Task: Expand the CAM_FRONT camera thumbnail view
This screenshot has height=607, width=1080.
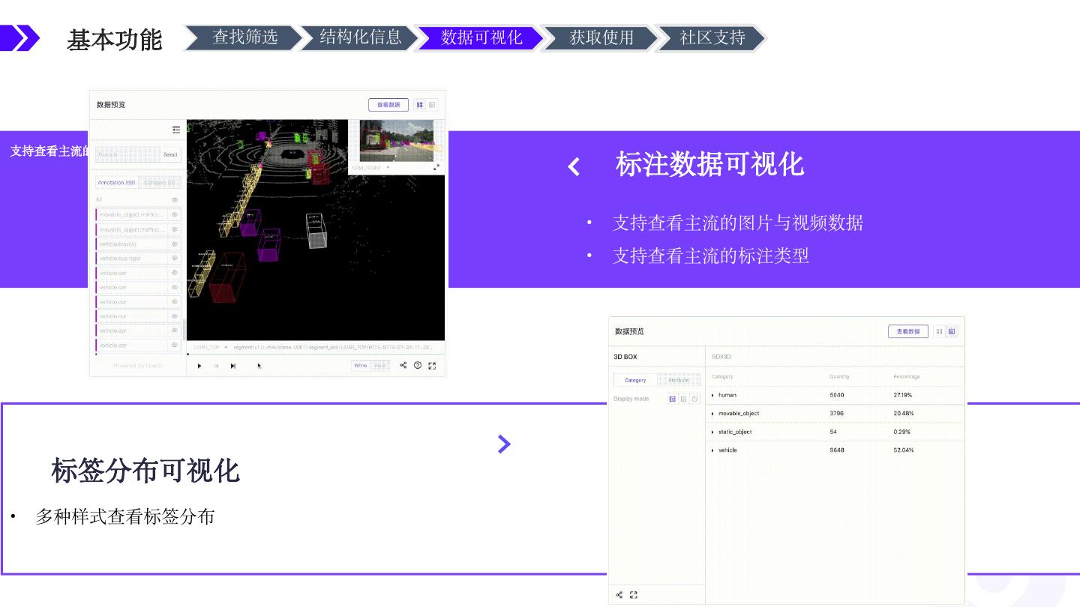Action: (x=436, y=168)
